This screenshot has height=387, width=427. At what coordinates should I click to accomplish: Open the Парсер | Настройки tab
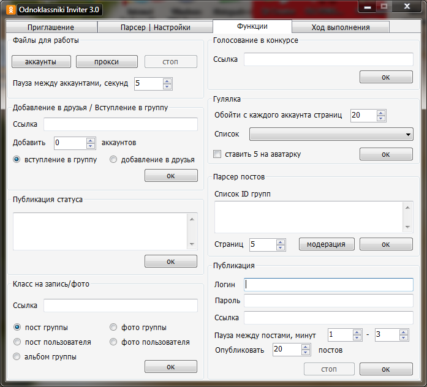155,28
